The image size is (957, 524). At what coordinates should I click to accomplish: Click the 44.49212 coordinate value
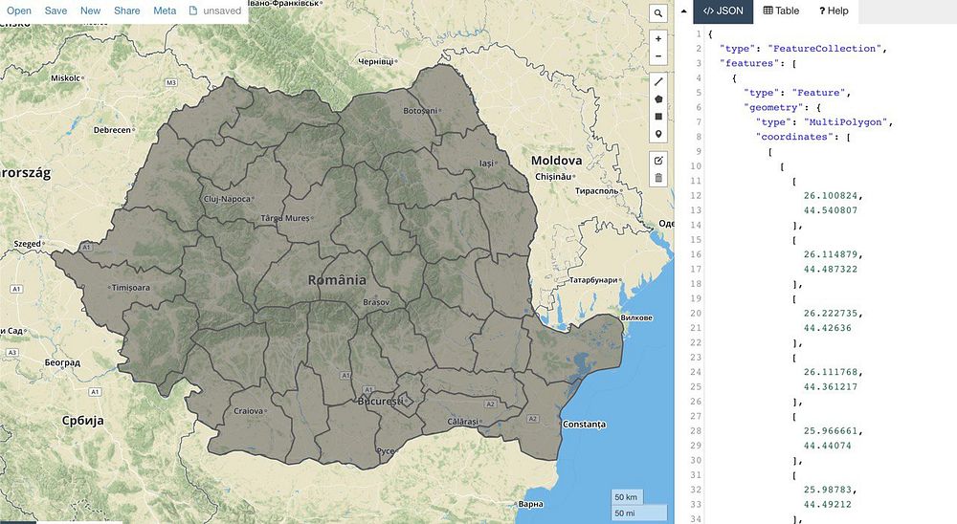click(x=827, y=505)
